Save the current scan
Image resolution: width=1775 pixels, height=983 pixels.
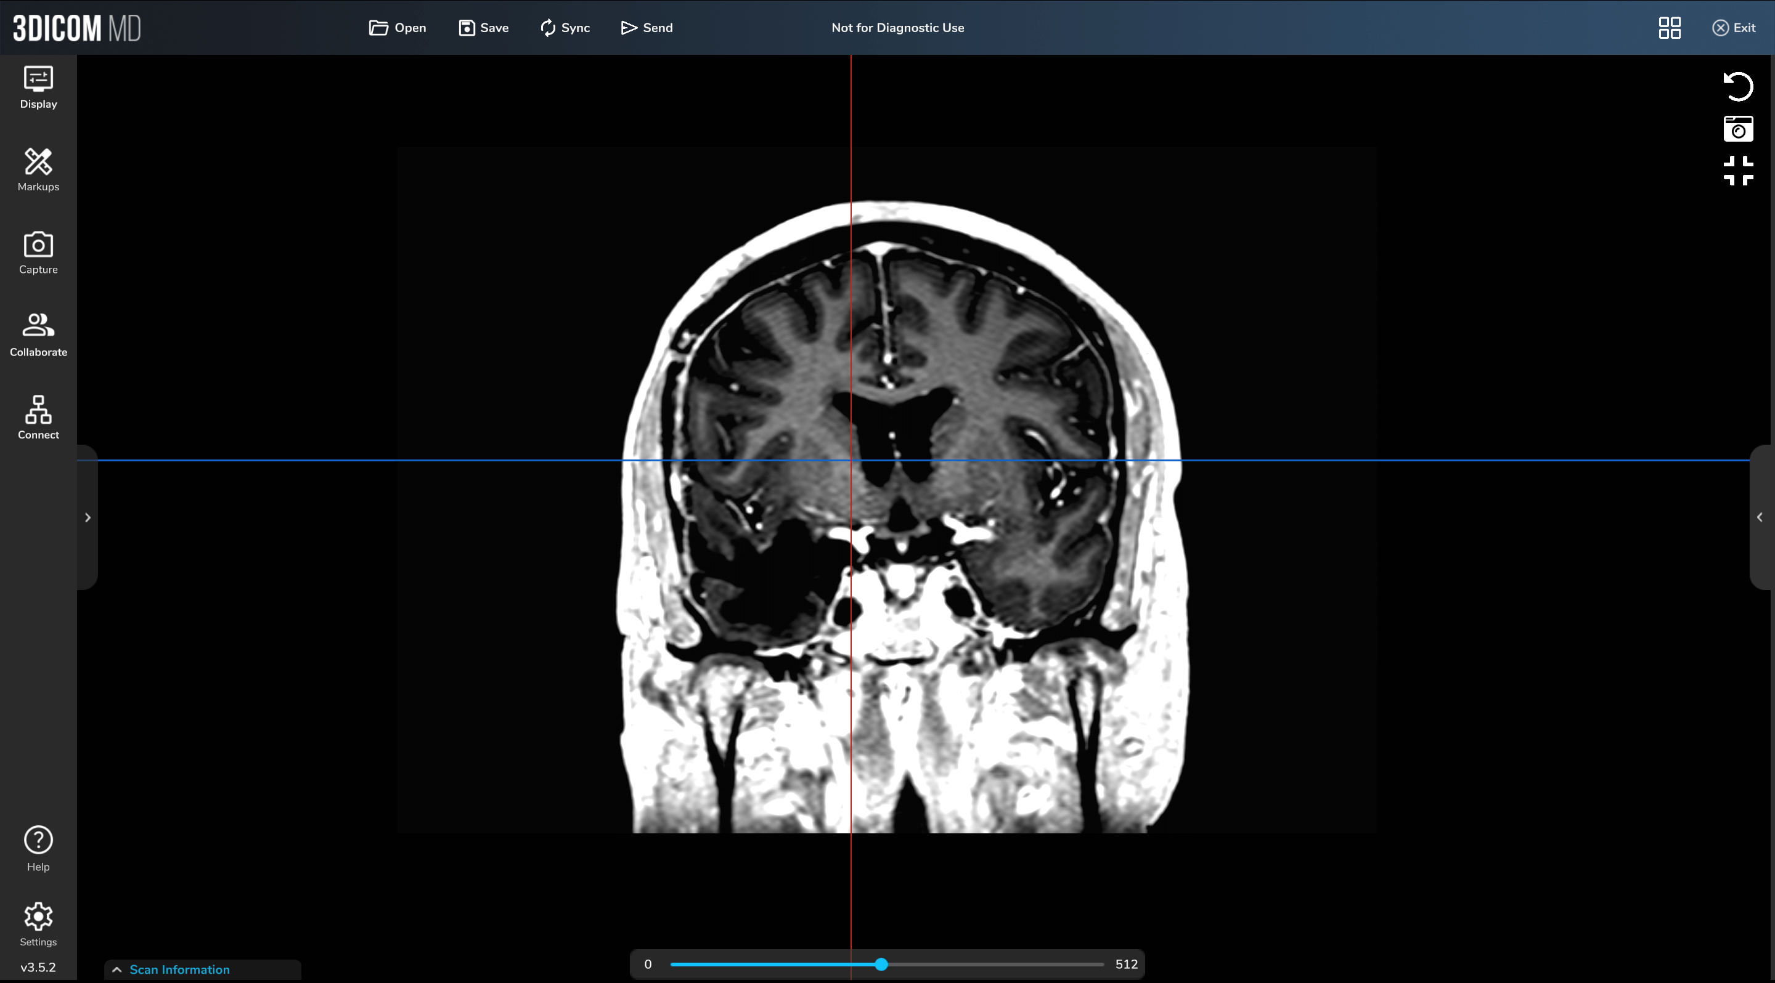[484, 28]
